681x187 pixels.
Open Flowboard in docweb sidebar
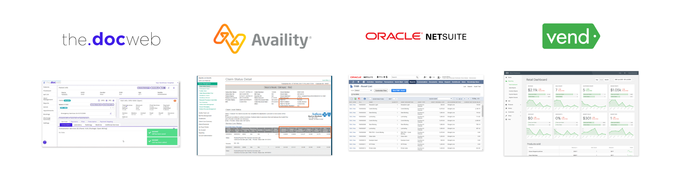(x=47, y=91)
